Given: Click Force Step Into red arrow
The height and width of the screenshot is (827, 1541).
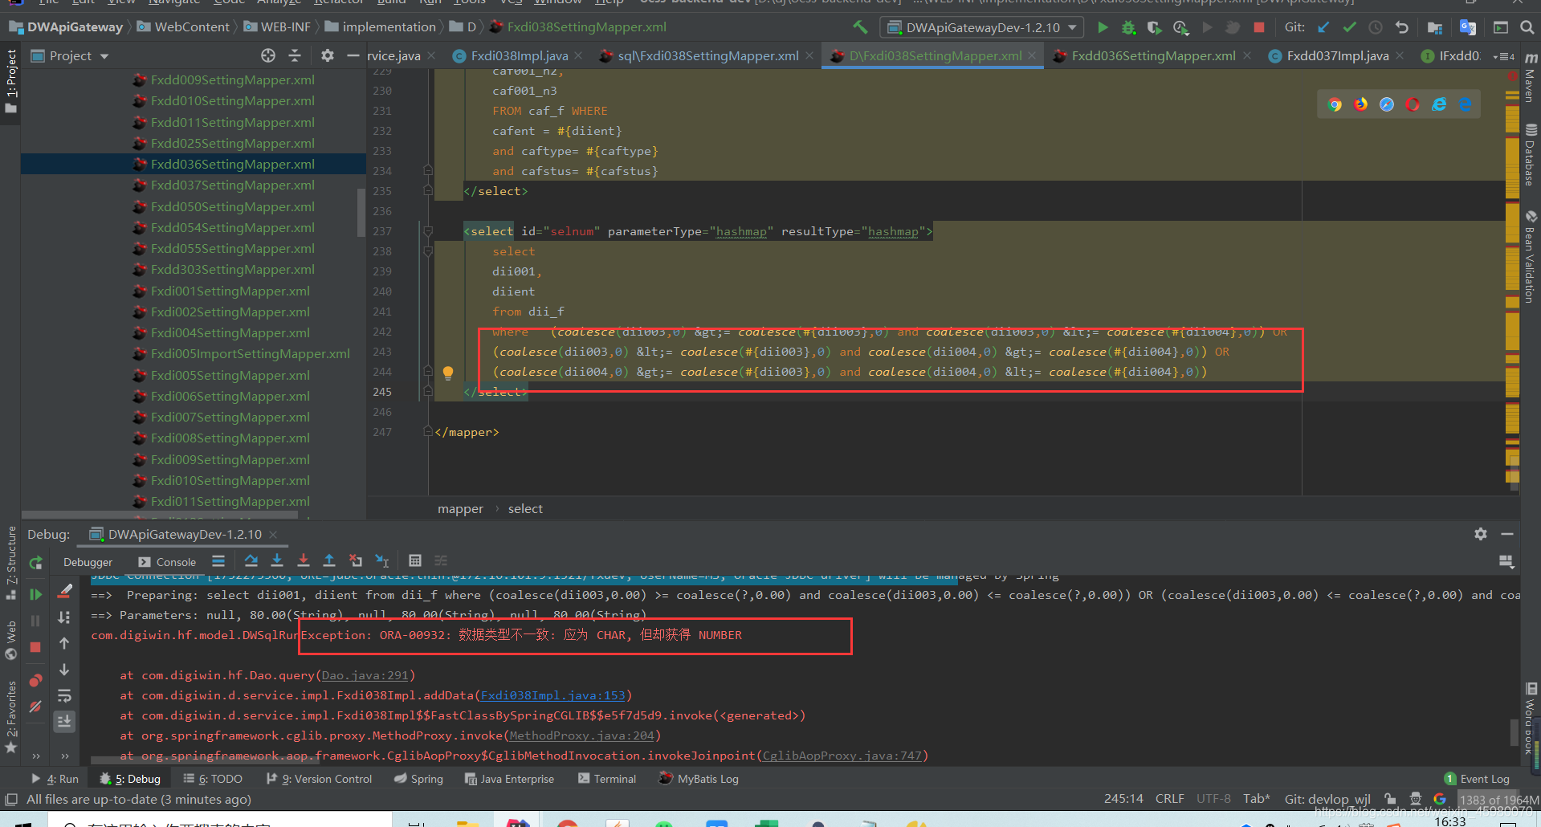Looking at the screenshot, I should click(303, 561).
